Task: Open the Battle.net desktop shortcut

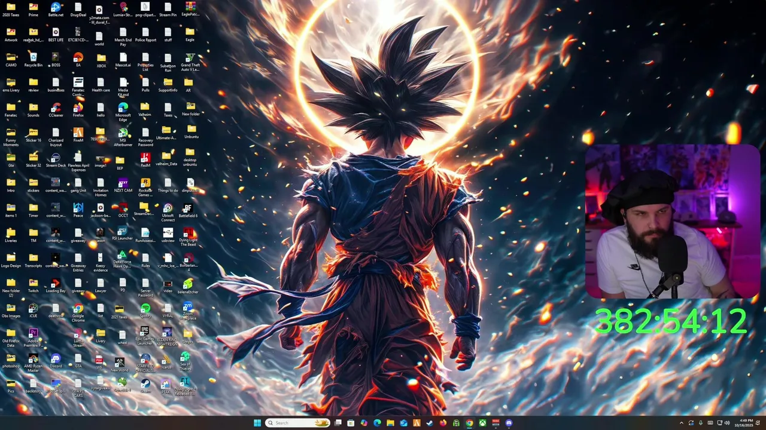Action: (56, 9)
